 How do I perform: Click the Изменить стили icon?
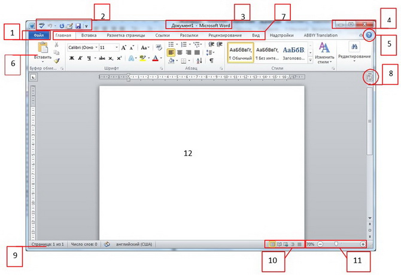click(x=324, y=48)
